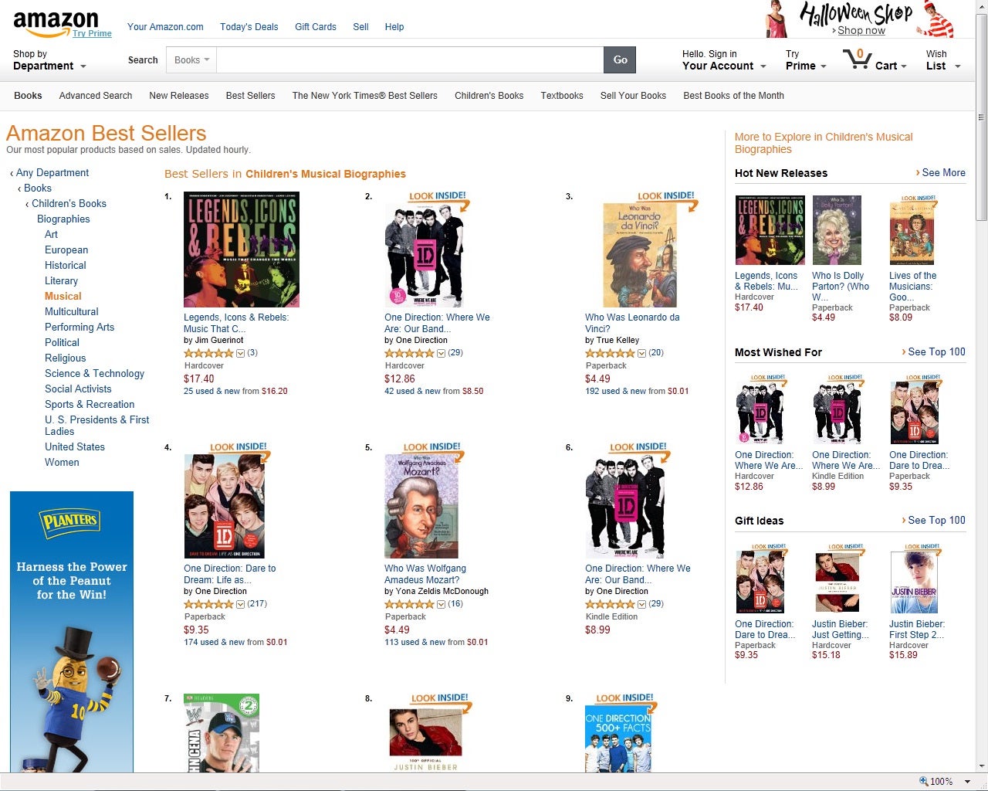The height and width of the screenshot is (791, 988).
Task: Click the Go search button
Action: tap(620, 59)
